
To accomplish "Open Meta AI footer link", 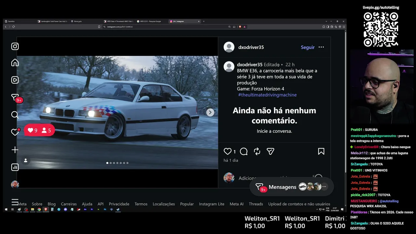I will [237, 204].
